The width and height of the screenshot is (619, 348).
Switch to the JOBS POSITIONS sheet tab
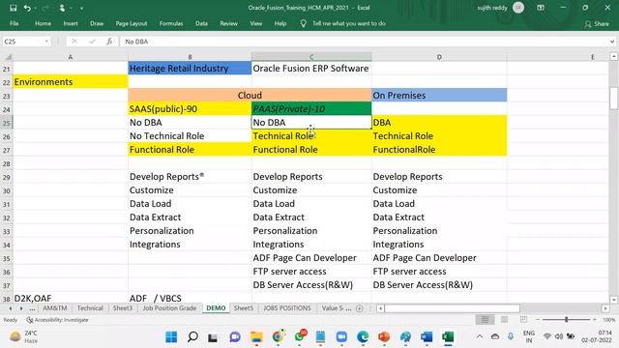click(287, 308)
